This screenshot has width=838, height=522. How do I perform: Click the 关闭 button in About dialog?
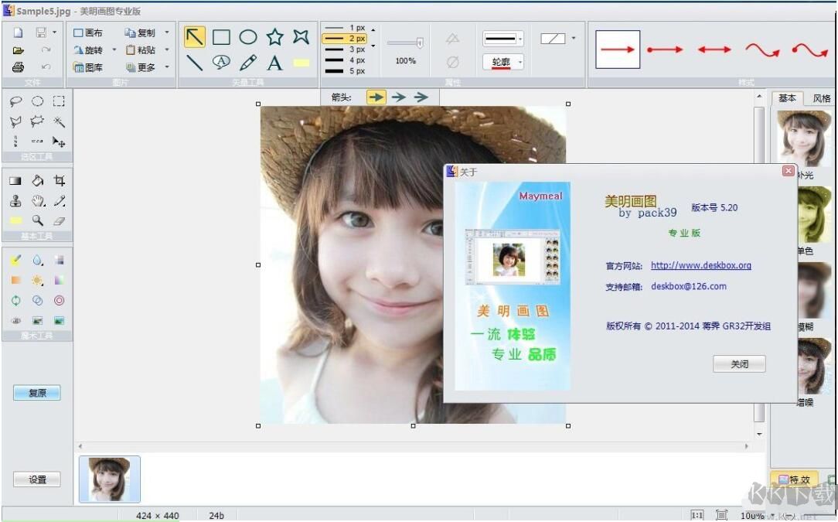[739, 364]
